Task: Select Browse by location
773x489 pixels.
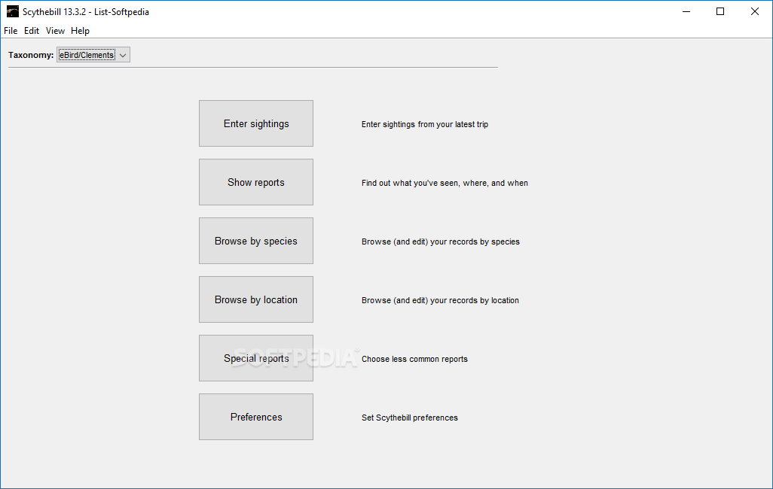Action: pos(256,299)
